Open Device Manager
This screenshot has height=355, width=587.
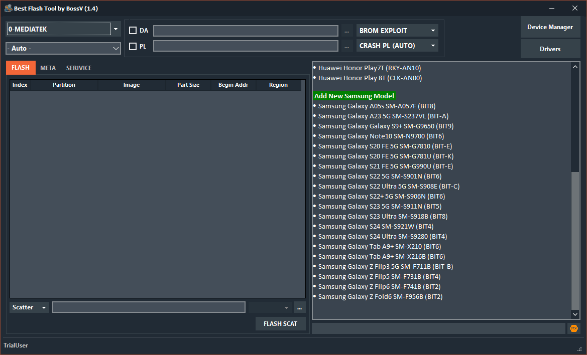(550, 27)
